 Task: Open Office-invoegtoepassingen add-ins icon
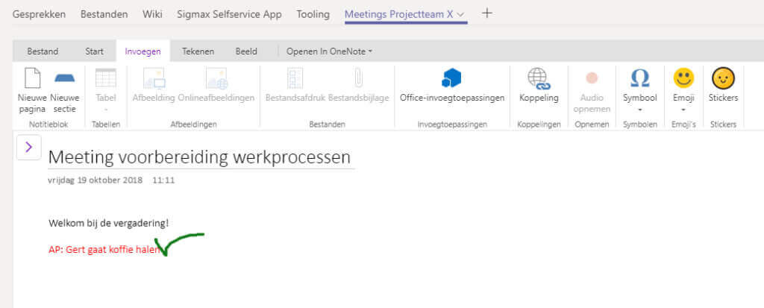click(451, 78)
